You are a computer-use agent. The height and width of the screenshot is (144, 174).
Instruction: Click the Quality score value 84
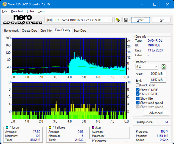(x=166, y=122)
